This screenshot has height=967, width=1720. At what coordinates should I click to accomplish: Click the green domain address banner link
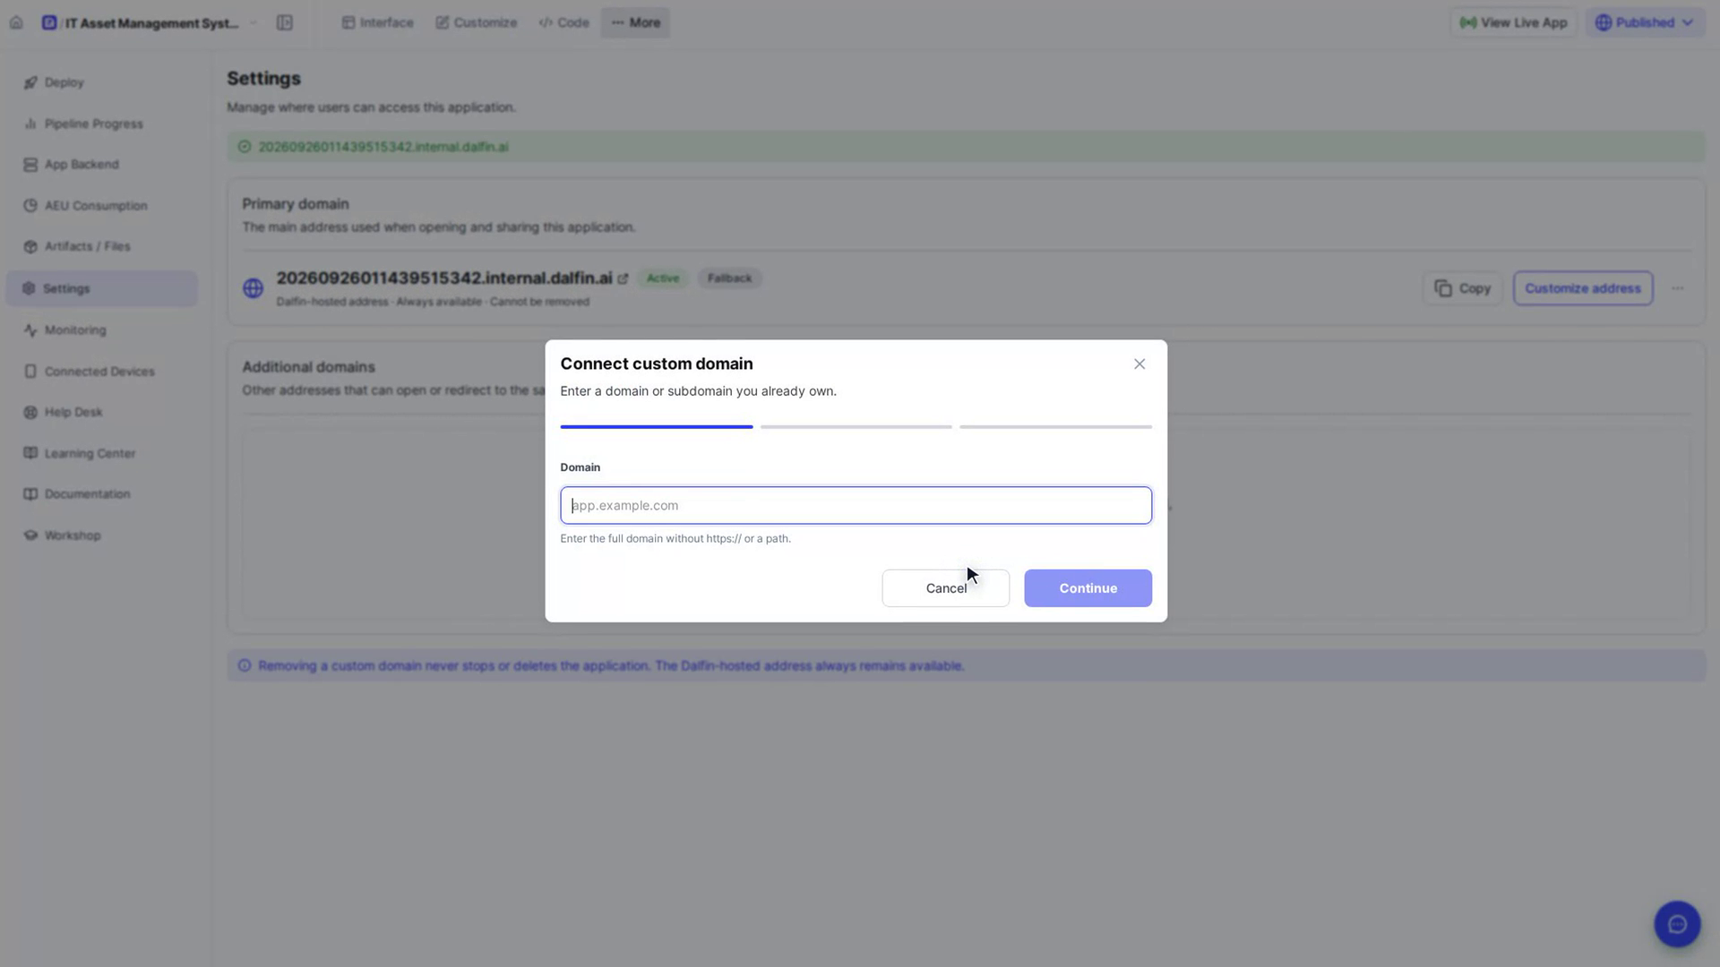tap(383, 147)
